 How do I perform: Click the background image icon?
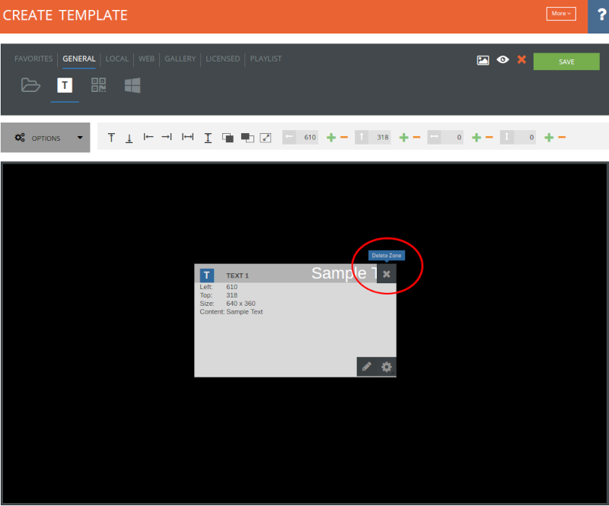tap(483, 60)
